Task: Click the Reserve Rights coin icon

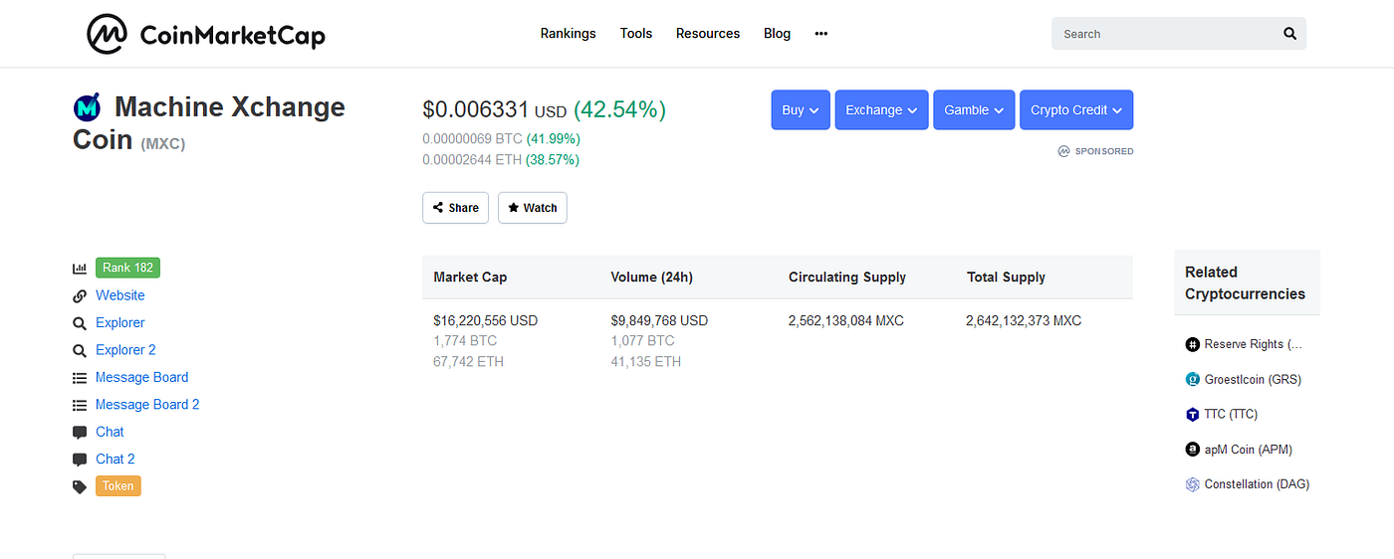Action: (x=1192, y=344)
